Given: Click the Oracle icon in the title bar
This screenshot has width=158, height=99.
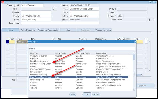Looking at the screenshot, I should point(3,2).
